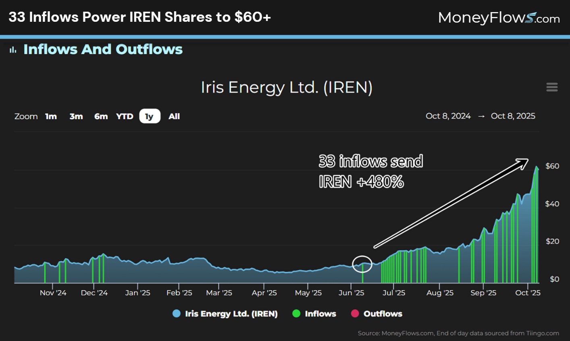
Task: Click the white circle annotation on the chart
Action: coord(362,264)
